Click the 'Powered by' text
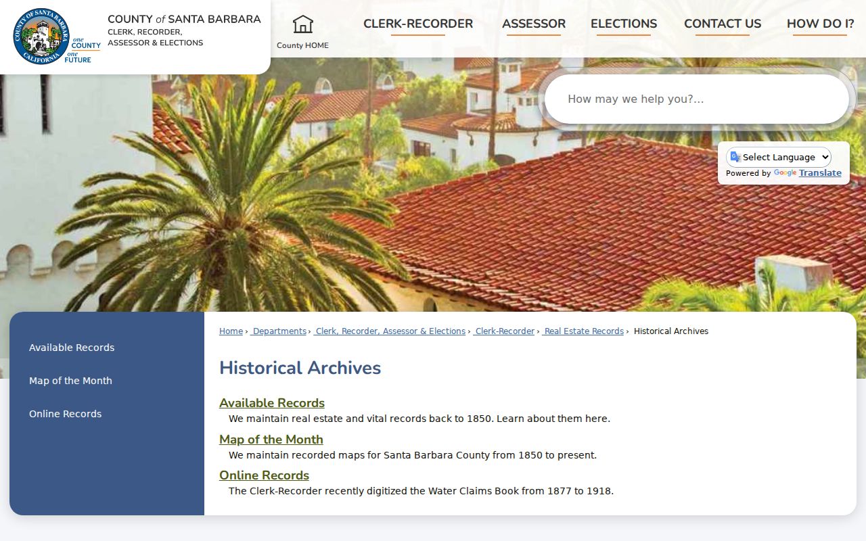866x541 pixels. click(x=748, y=174)
